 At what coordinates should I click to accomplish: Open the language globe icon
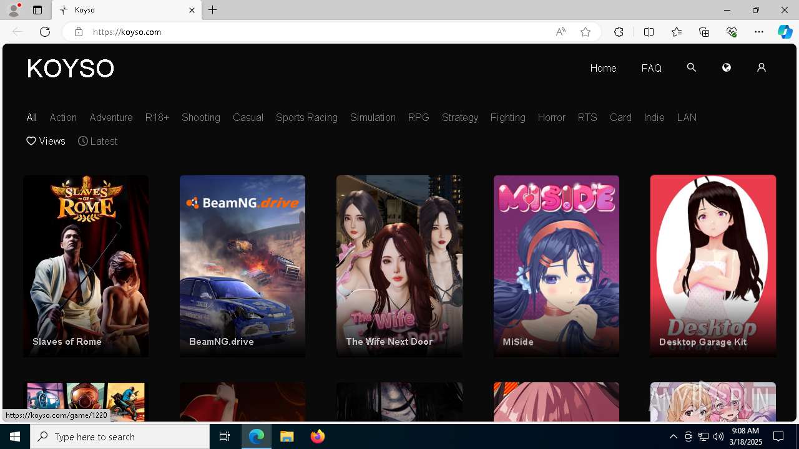[x=726, y=67]
